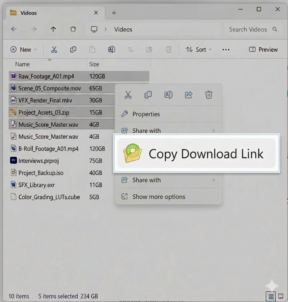
Task: Click Cut scissors icon in context menu
Action: pos(128,95)
